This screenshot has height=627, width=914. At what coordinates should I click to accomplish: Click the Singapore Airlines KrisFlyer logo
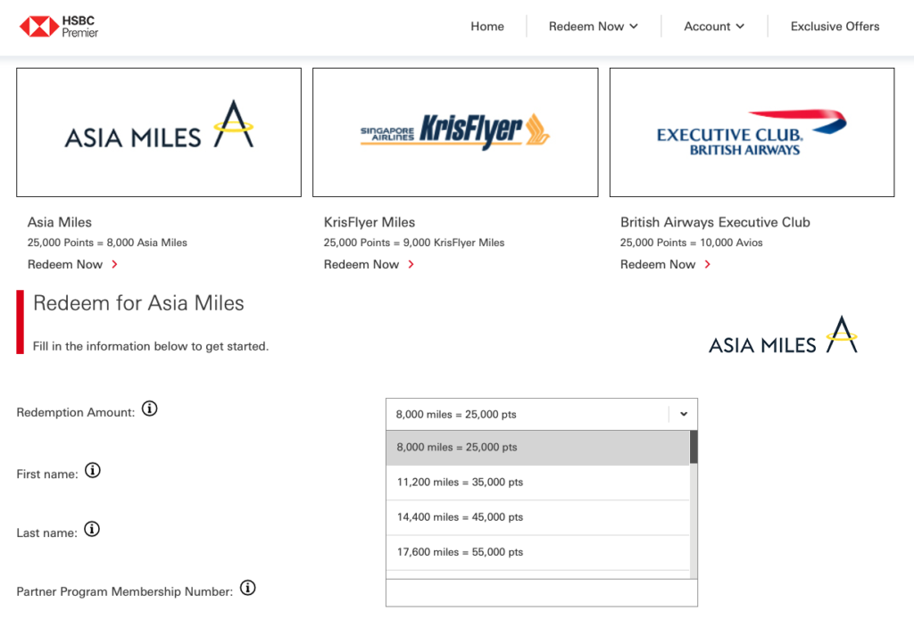[x=454, y=131]
